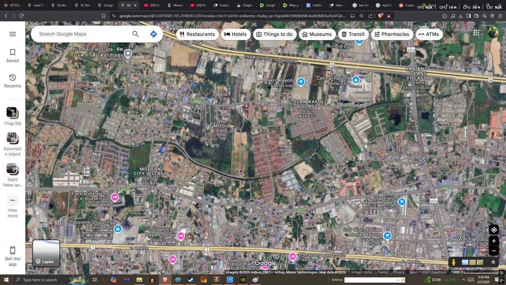
Task: Click the browser URL address bar
Action: 232,16
